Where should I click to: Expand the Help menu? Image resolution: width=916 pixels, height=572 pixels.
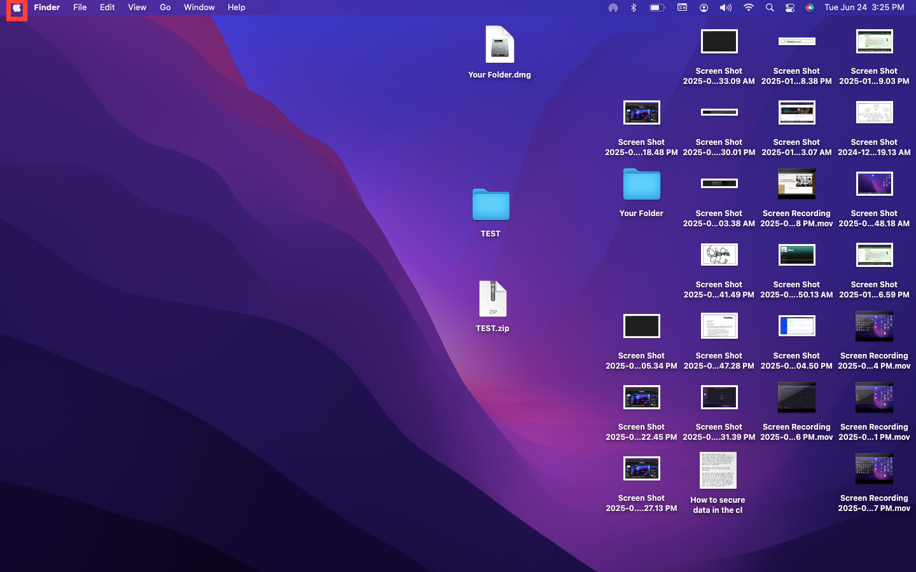(237, 8)
